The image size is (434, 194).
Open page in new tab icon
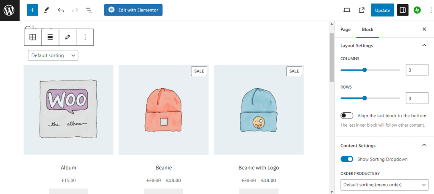pos(362,10)
